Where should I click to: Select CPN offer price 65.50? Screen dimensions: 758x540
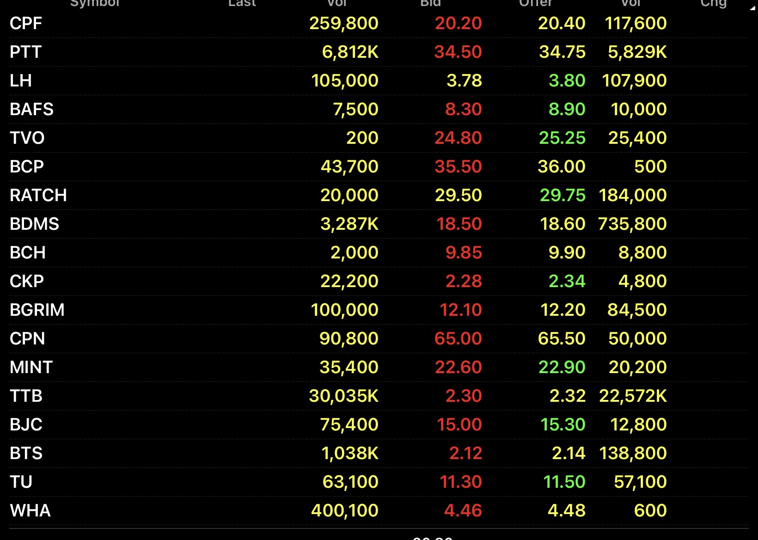tap(562, 338)
